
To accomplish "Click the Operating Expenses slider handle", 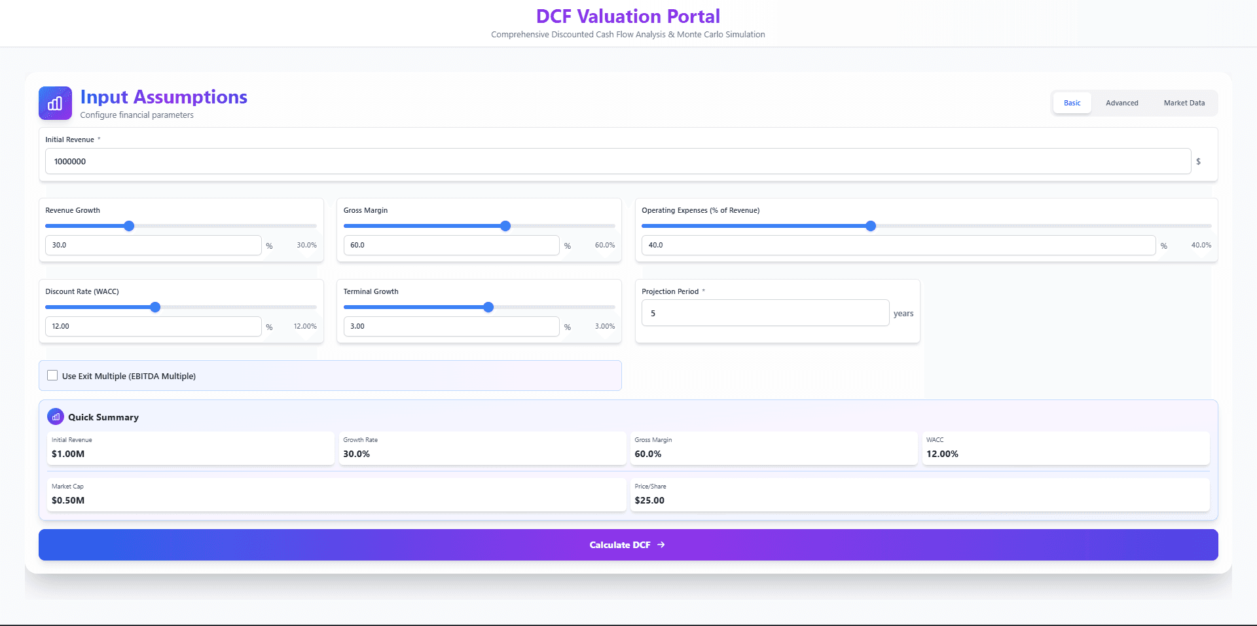I will point(871,226).
